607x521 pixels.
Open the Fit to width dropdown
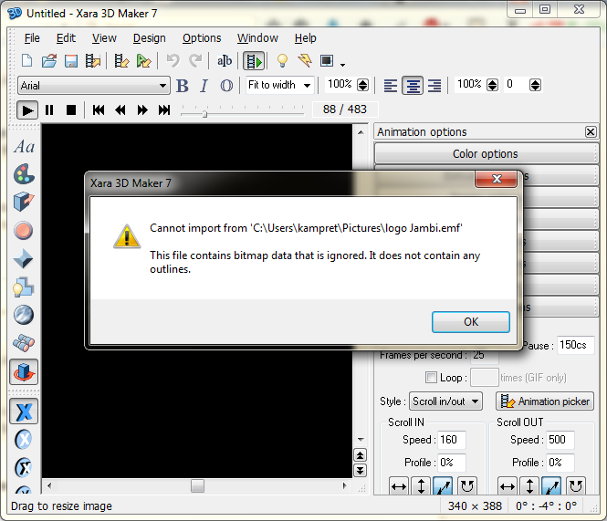[x=280, y=85]
